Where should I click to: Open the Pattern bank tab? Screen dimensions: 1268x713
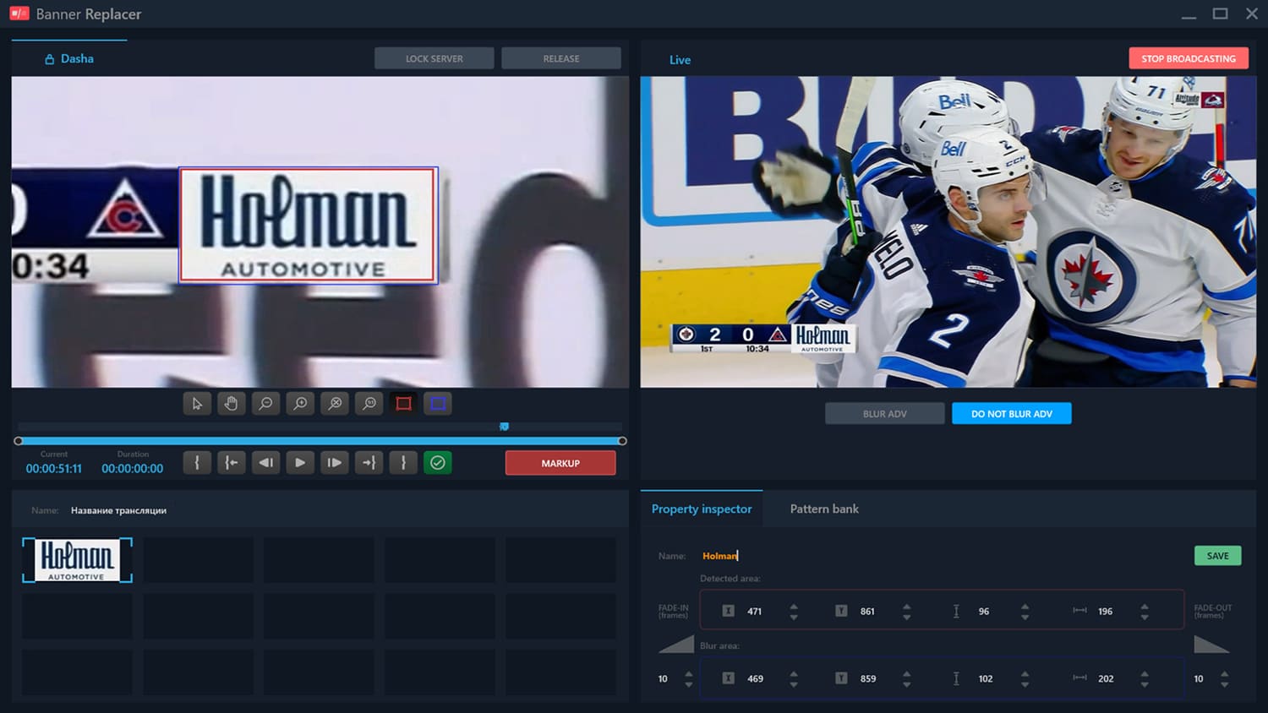(x=824, y=509)
